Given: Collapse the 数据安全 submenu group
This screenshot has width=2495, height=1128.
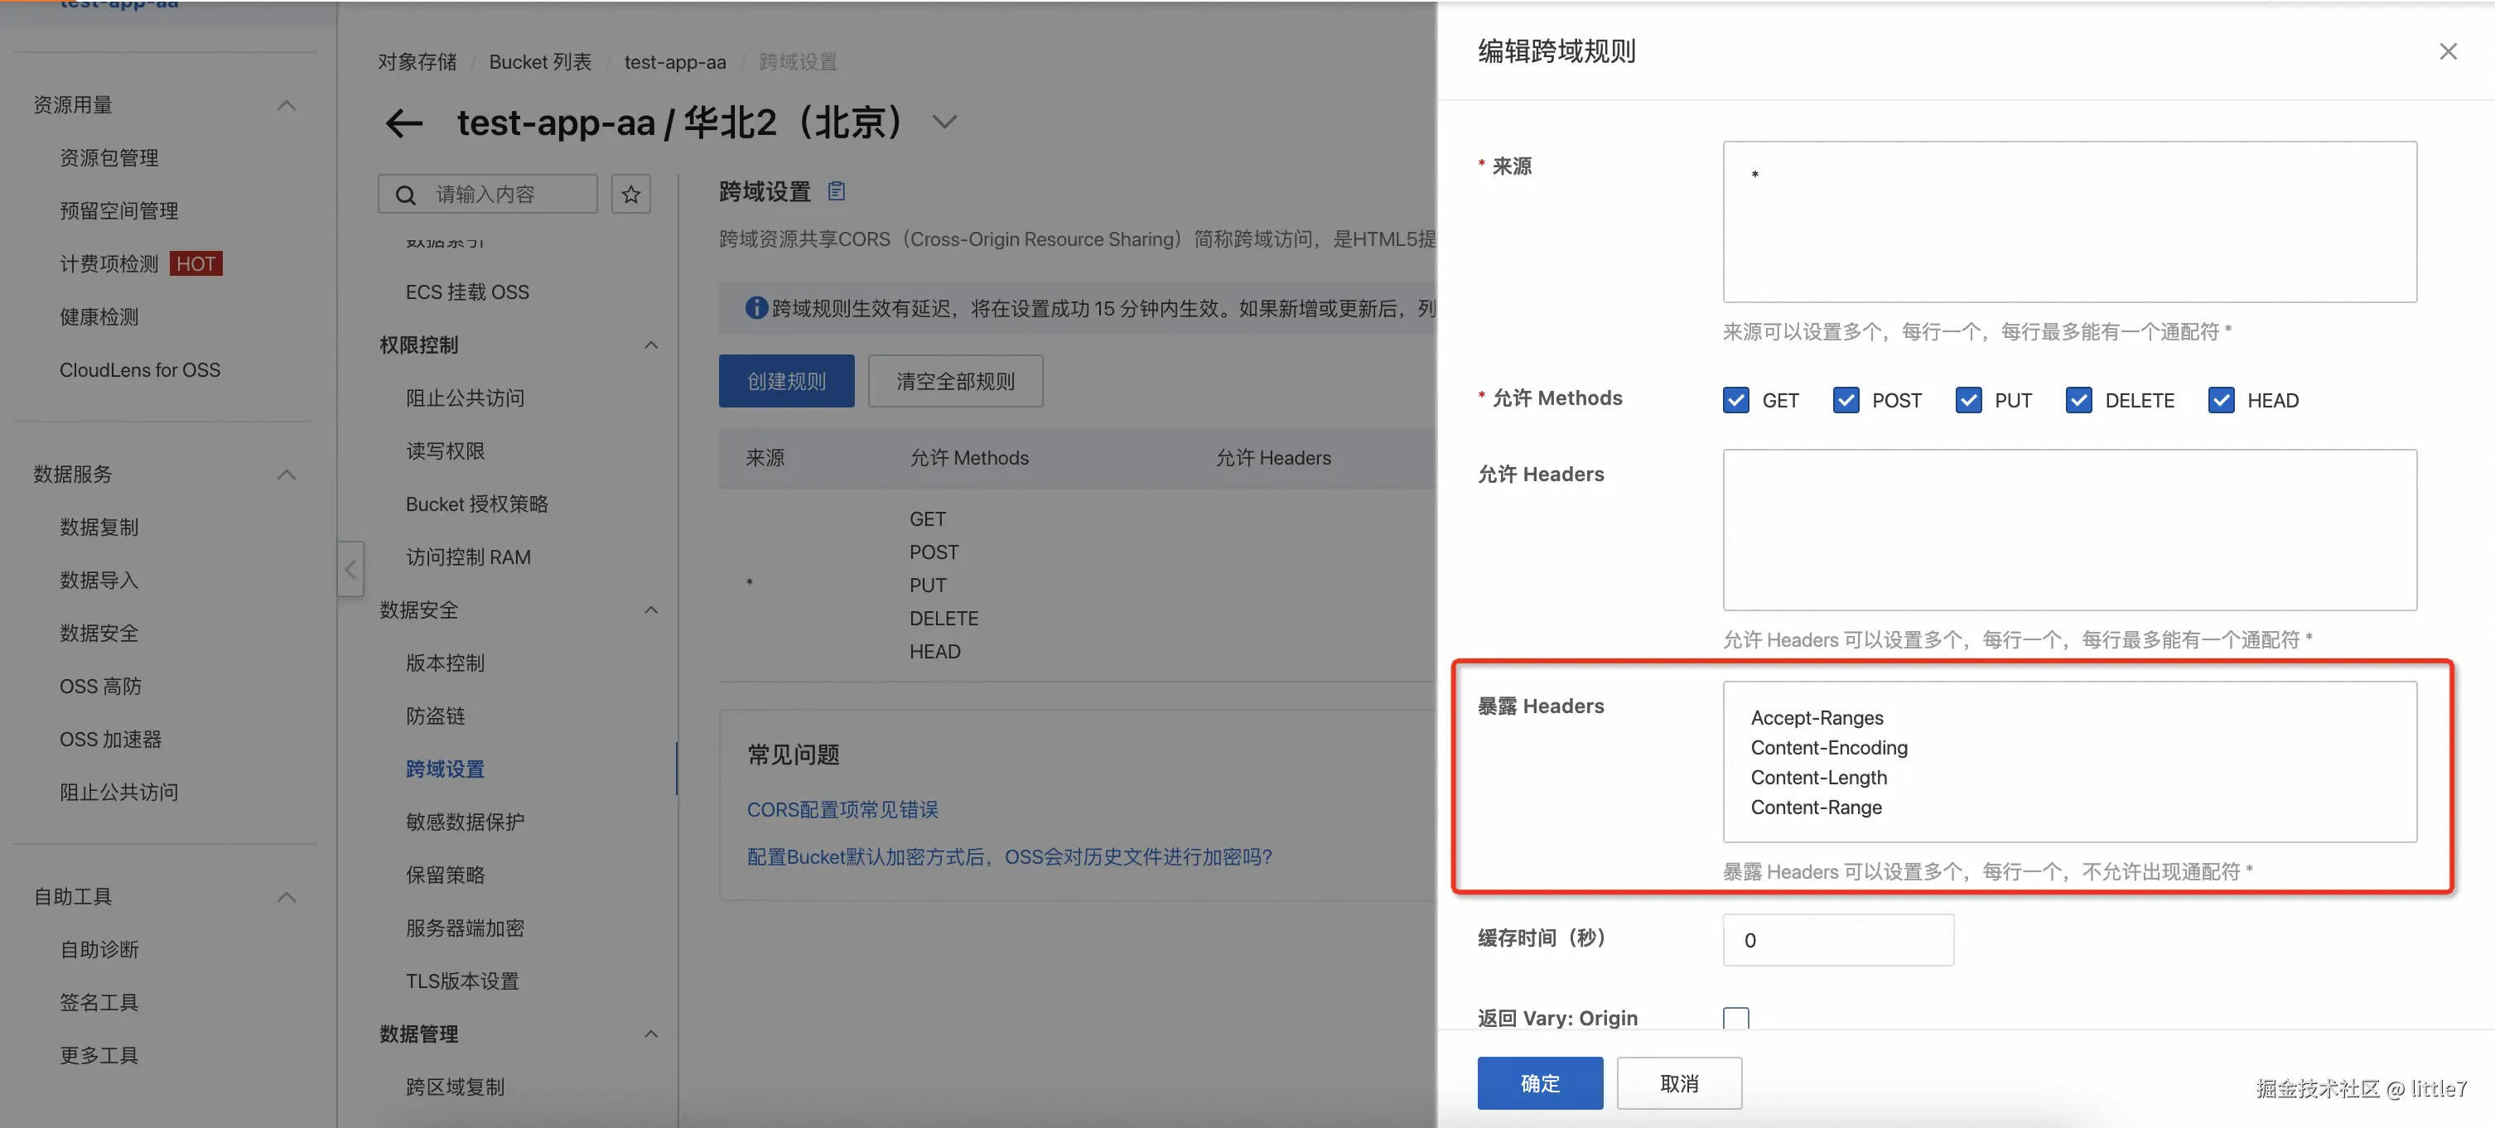Looking at the screenshot, I should [651, 610].
